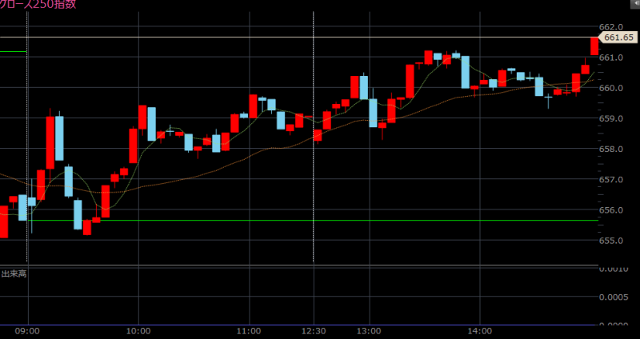Click the 14:00 time axis label
Screen dimensions: 640x339
pos(480,332)
